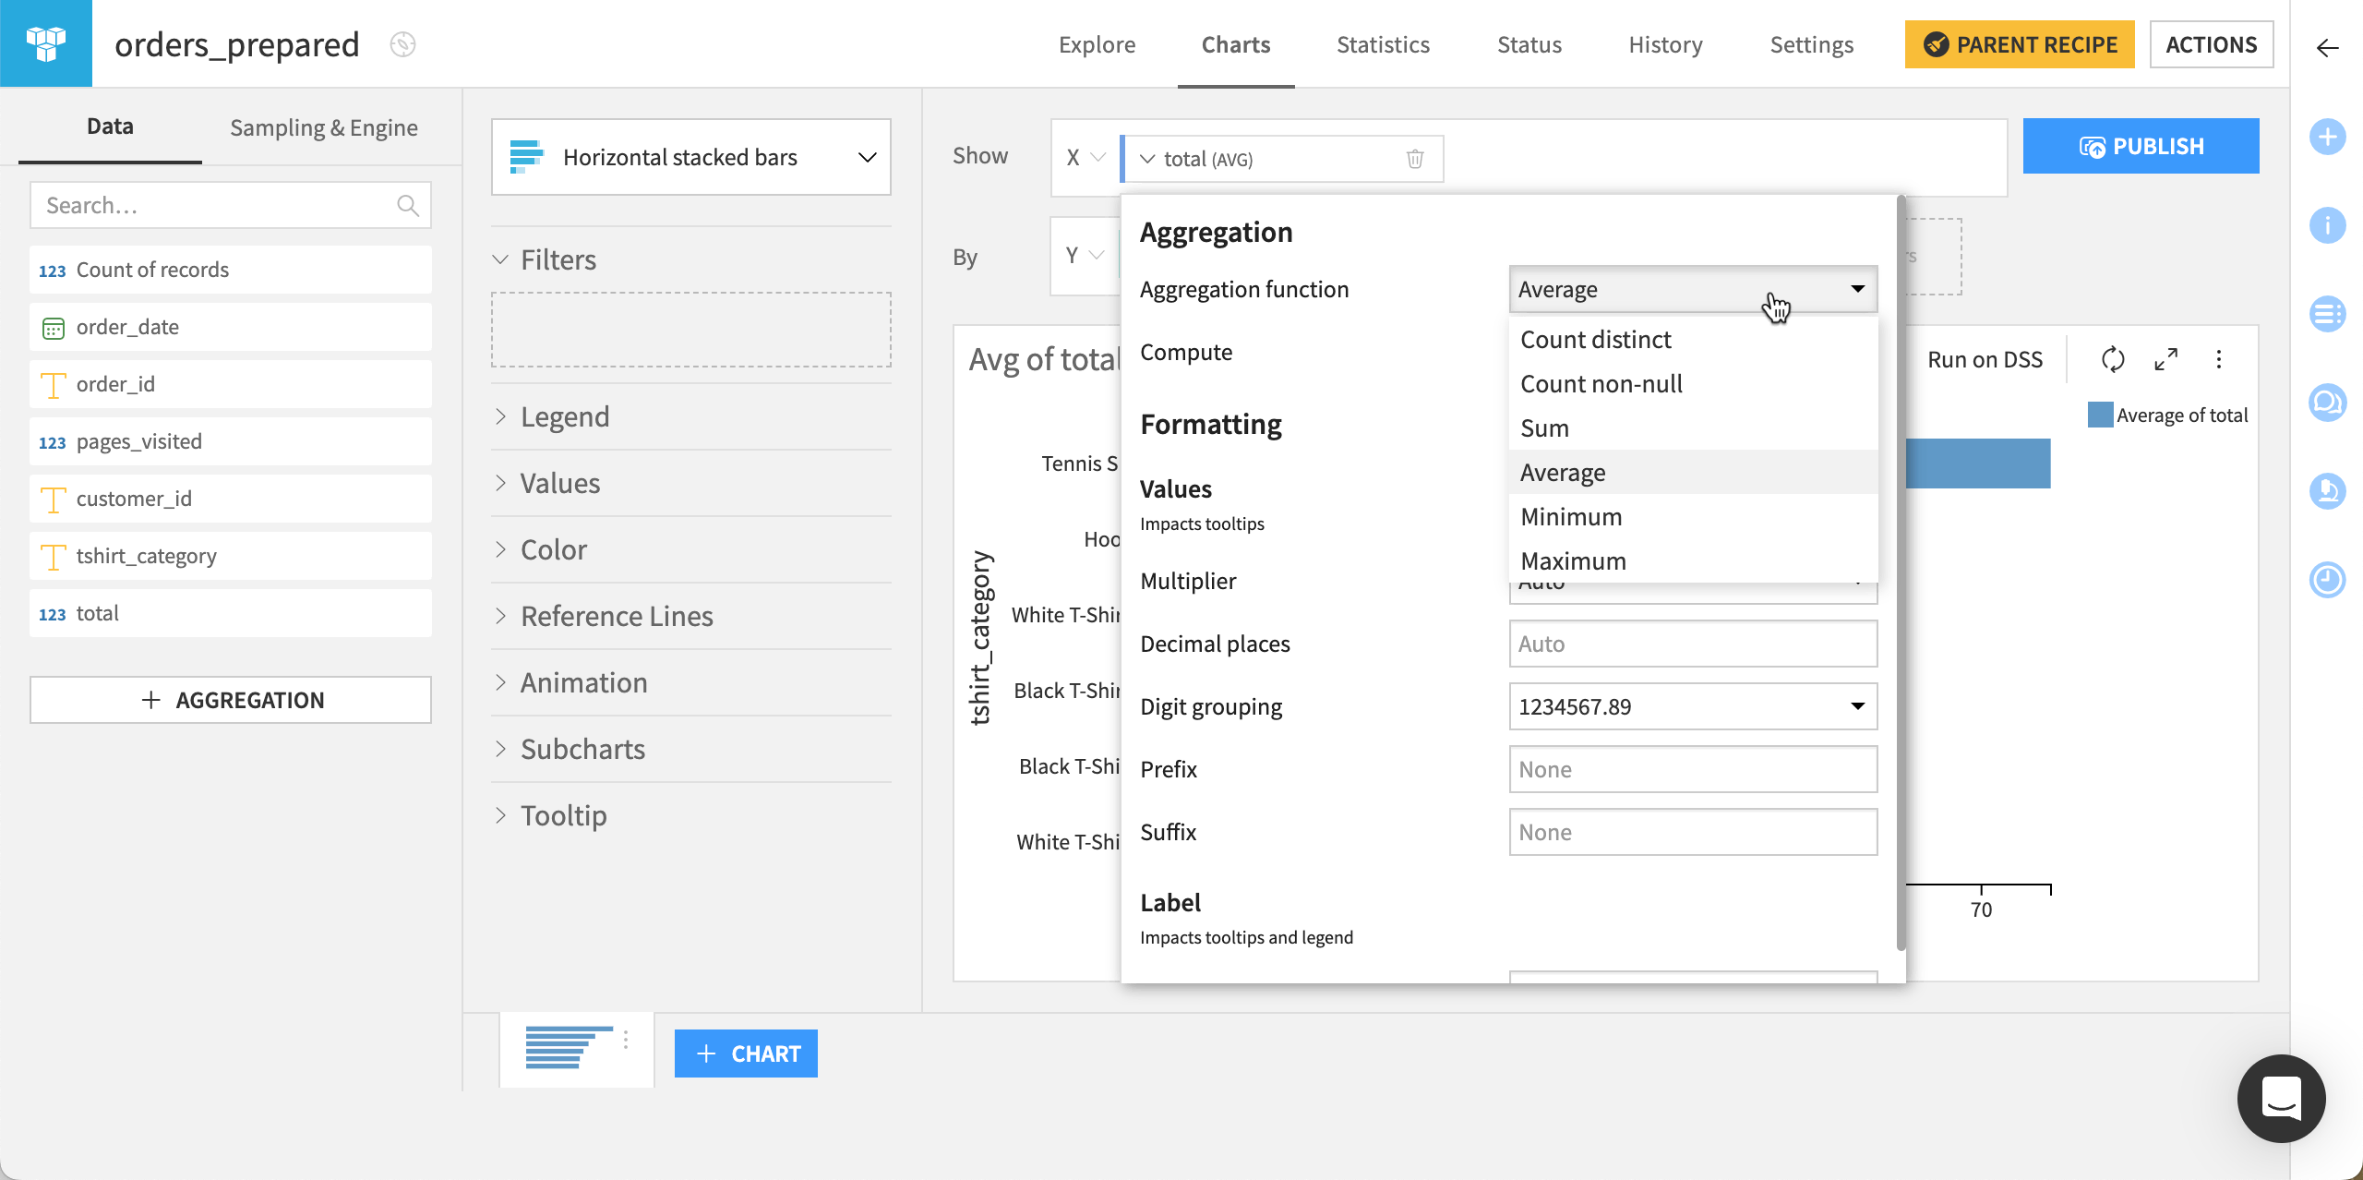Click the search magnifier in the Data panel

[x=407, y=204]
